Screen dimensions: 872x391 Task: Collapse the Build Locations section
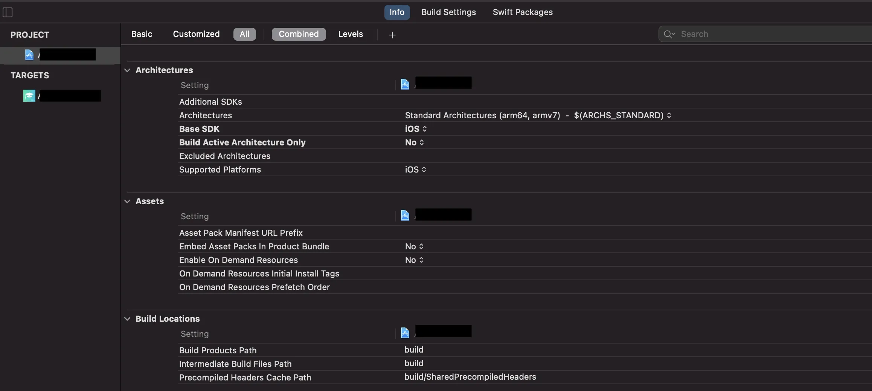tap(127, 319)
